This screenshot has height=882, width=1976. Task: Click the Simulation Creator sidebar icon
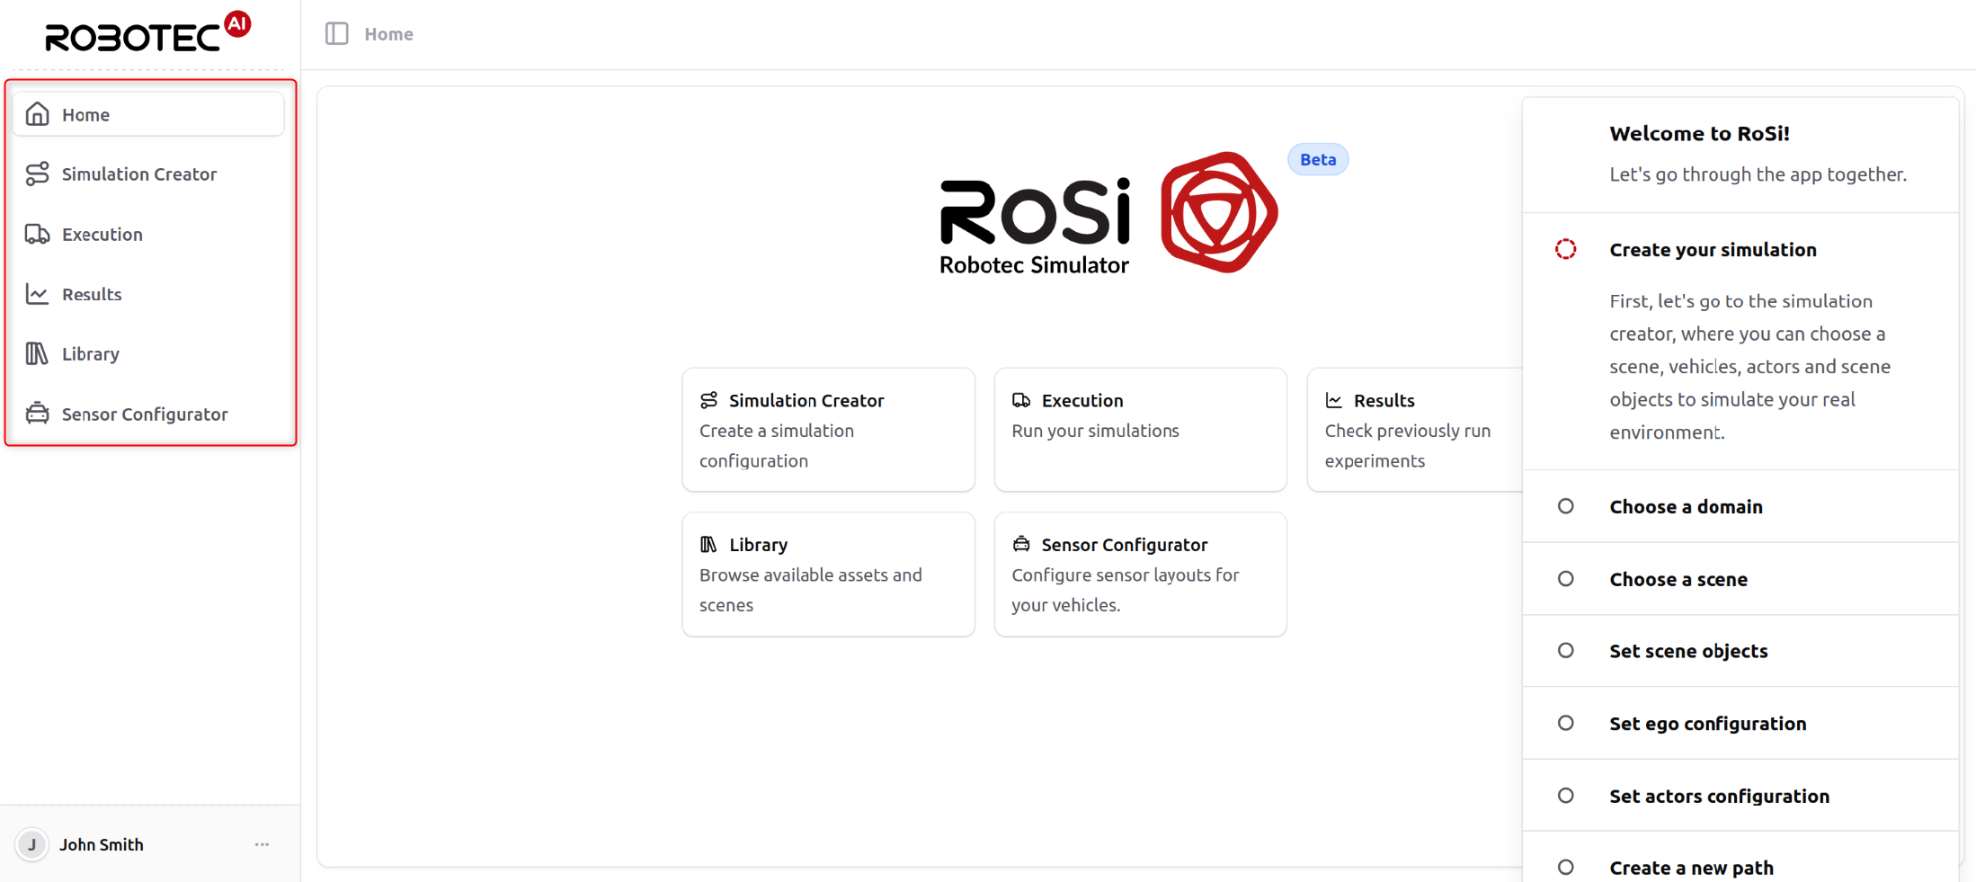[37, 174]
